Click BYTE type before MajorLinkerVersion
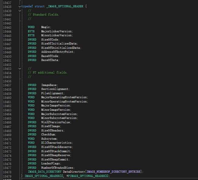Viewport: 198px width, 180px height. click(31, 31)
